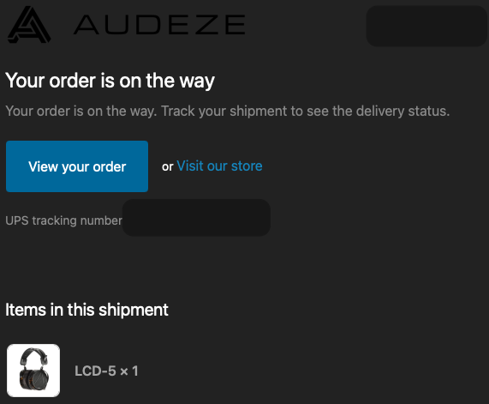This screenshot has height=404, width=489.
Task: Click the word 'shipment' in the items heading
Action: [134, 310]
